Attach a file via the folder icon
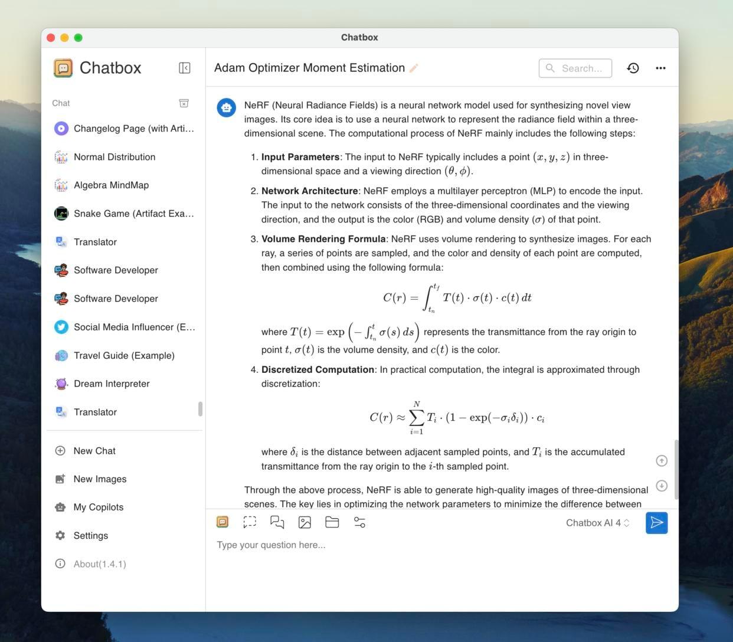The width and height of the screenshot is (733, 642). pos(332,522)
